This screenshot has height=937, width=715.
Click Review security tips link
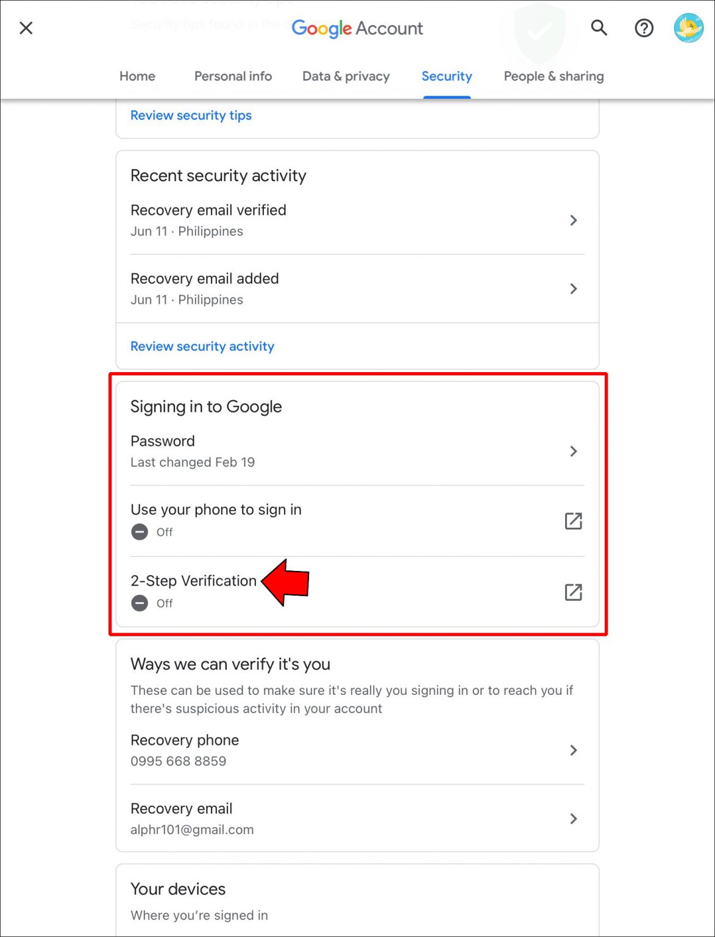pyautogui.click(x=191, y=115)
